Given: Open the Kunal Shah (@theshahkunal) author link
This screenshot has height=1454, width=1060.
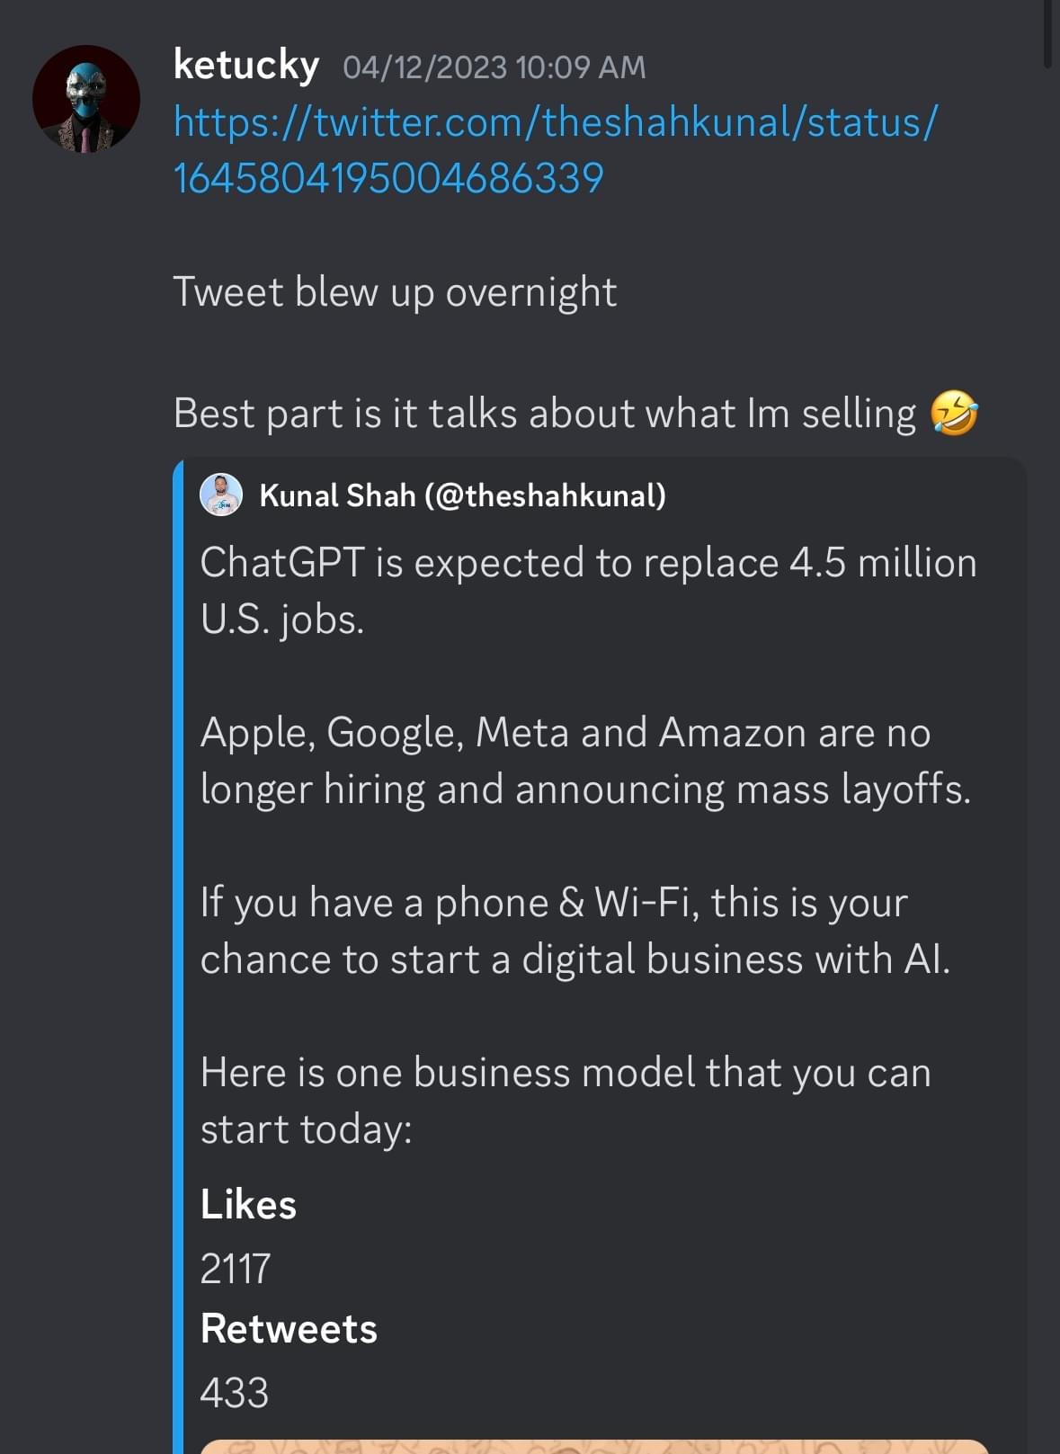Looking at the screenshot, I should (462, 495).
